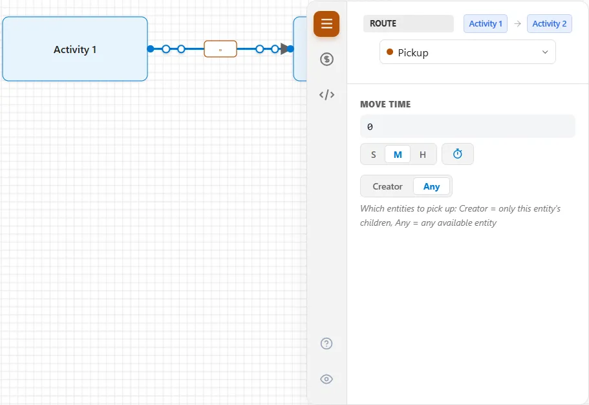Set time unit to minutes (M)
Screen dimensions: 589x405
[x=398, y=155]
